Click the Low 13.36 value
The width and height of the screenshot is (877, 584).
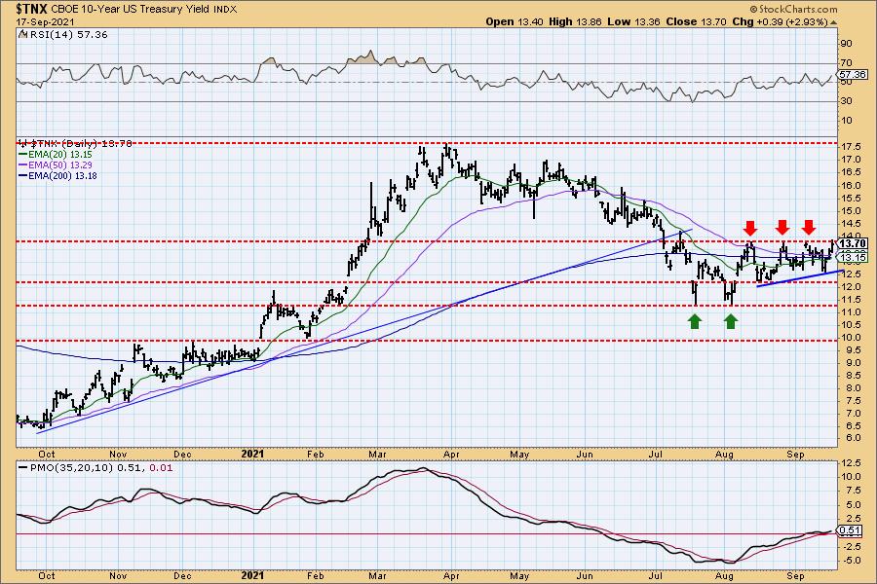point(633,21)
